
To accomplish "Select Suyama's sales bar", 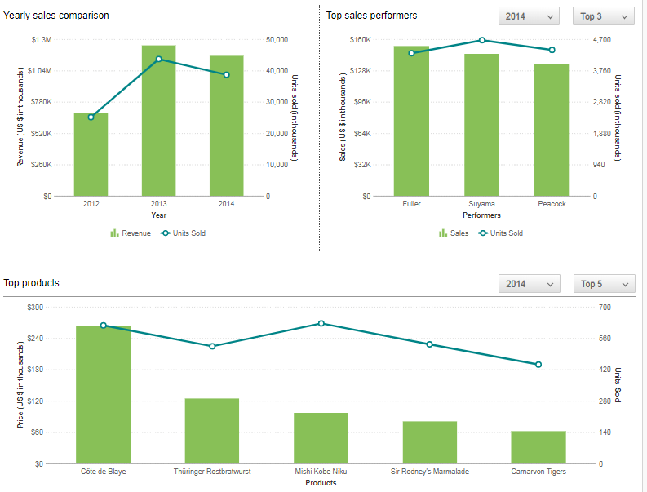I will pos(481,126).
